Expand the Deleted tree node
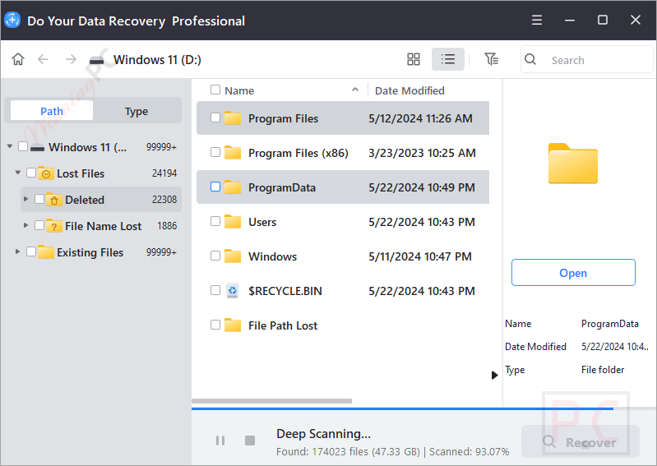 coord(26,199)
